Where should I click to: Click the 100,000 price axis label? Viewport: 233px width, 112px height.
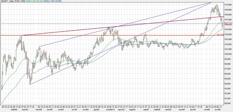click(228, 54)
